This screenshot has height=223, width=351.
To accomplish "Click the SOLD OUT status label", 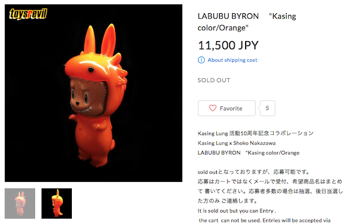I will pos(214,81).
